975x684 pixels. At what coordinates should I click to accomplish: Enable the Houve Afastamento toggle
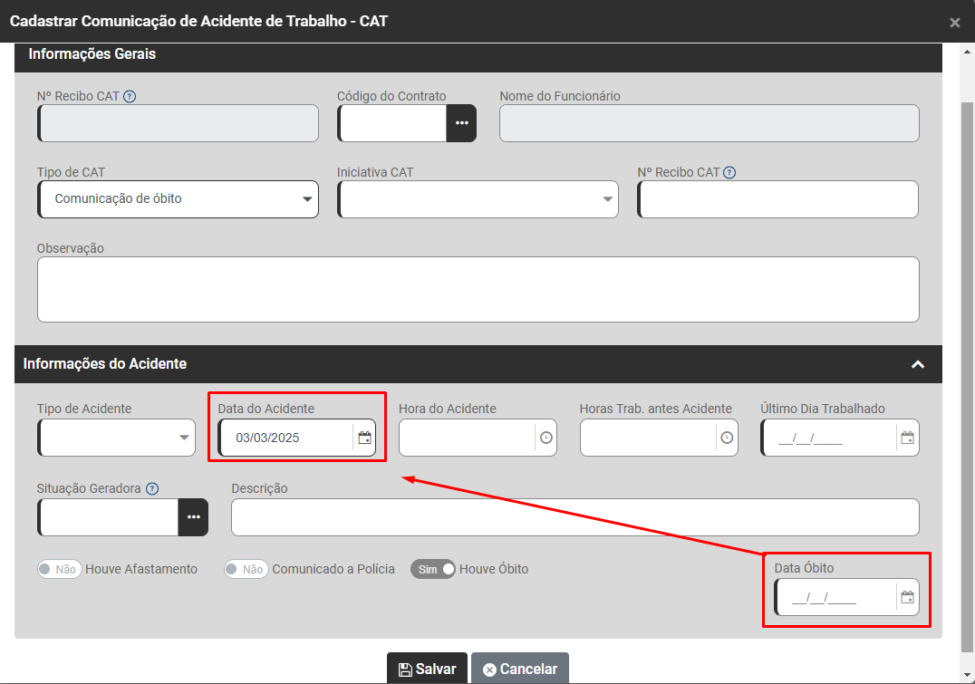pyautogui.click(x=60, y=569)
